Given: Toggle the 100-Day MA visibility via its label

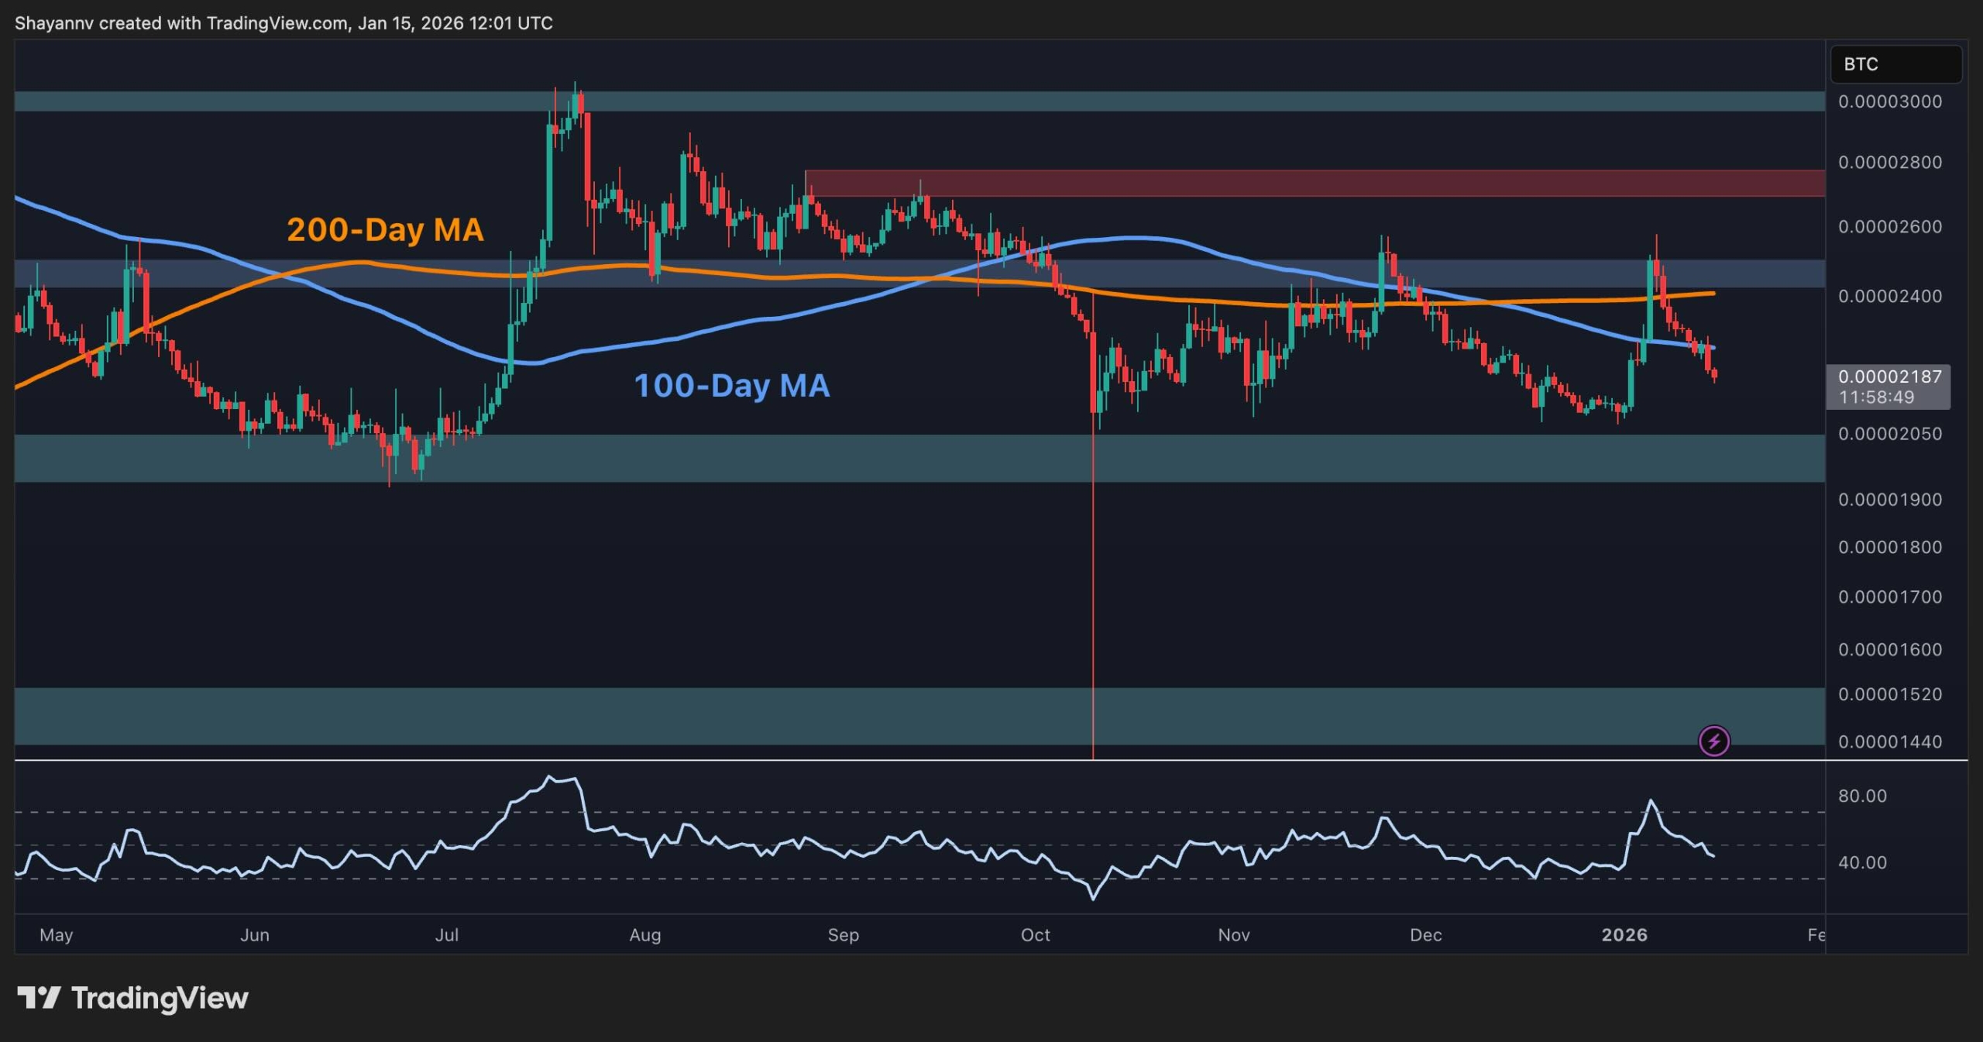Looking at the screenshot, I should coord(732,387).
